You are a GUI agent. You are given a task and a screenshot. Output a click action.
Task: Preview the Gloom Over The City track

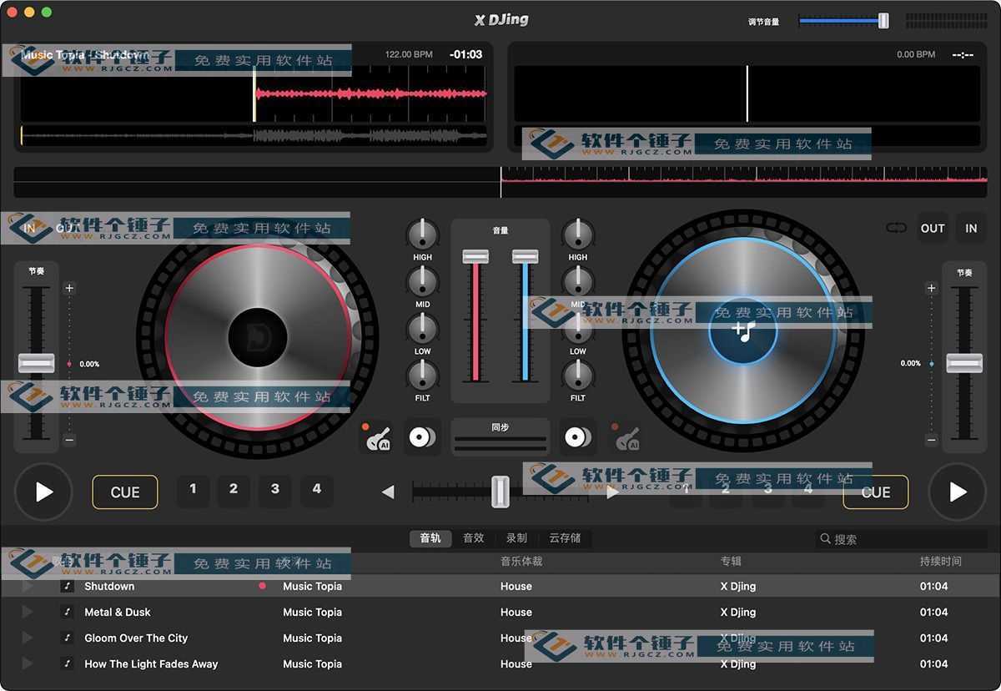click(x=27, y=638)
